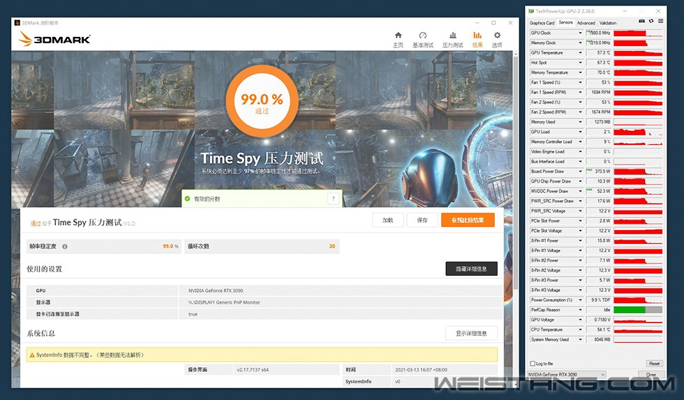684x400 pixels.
Task: Open the Benchmarks (基准测试) gauge icon
Action: click(x=422, y=36)
